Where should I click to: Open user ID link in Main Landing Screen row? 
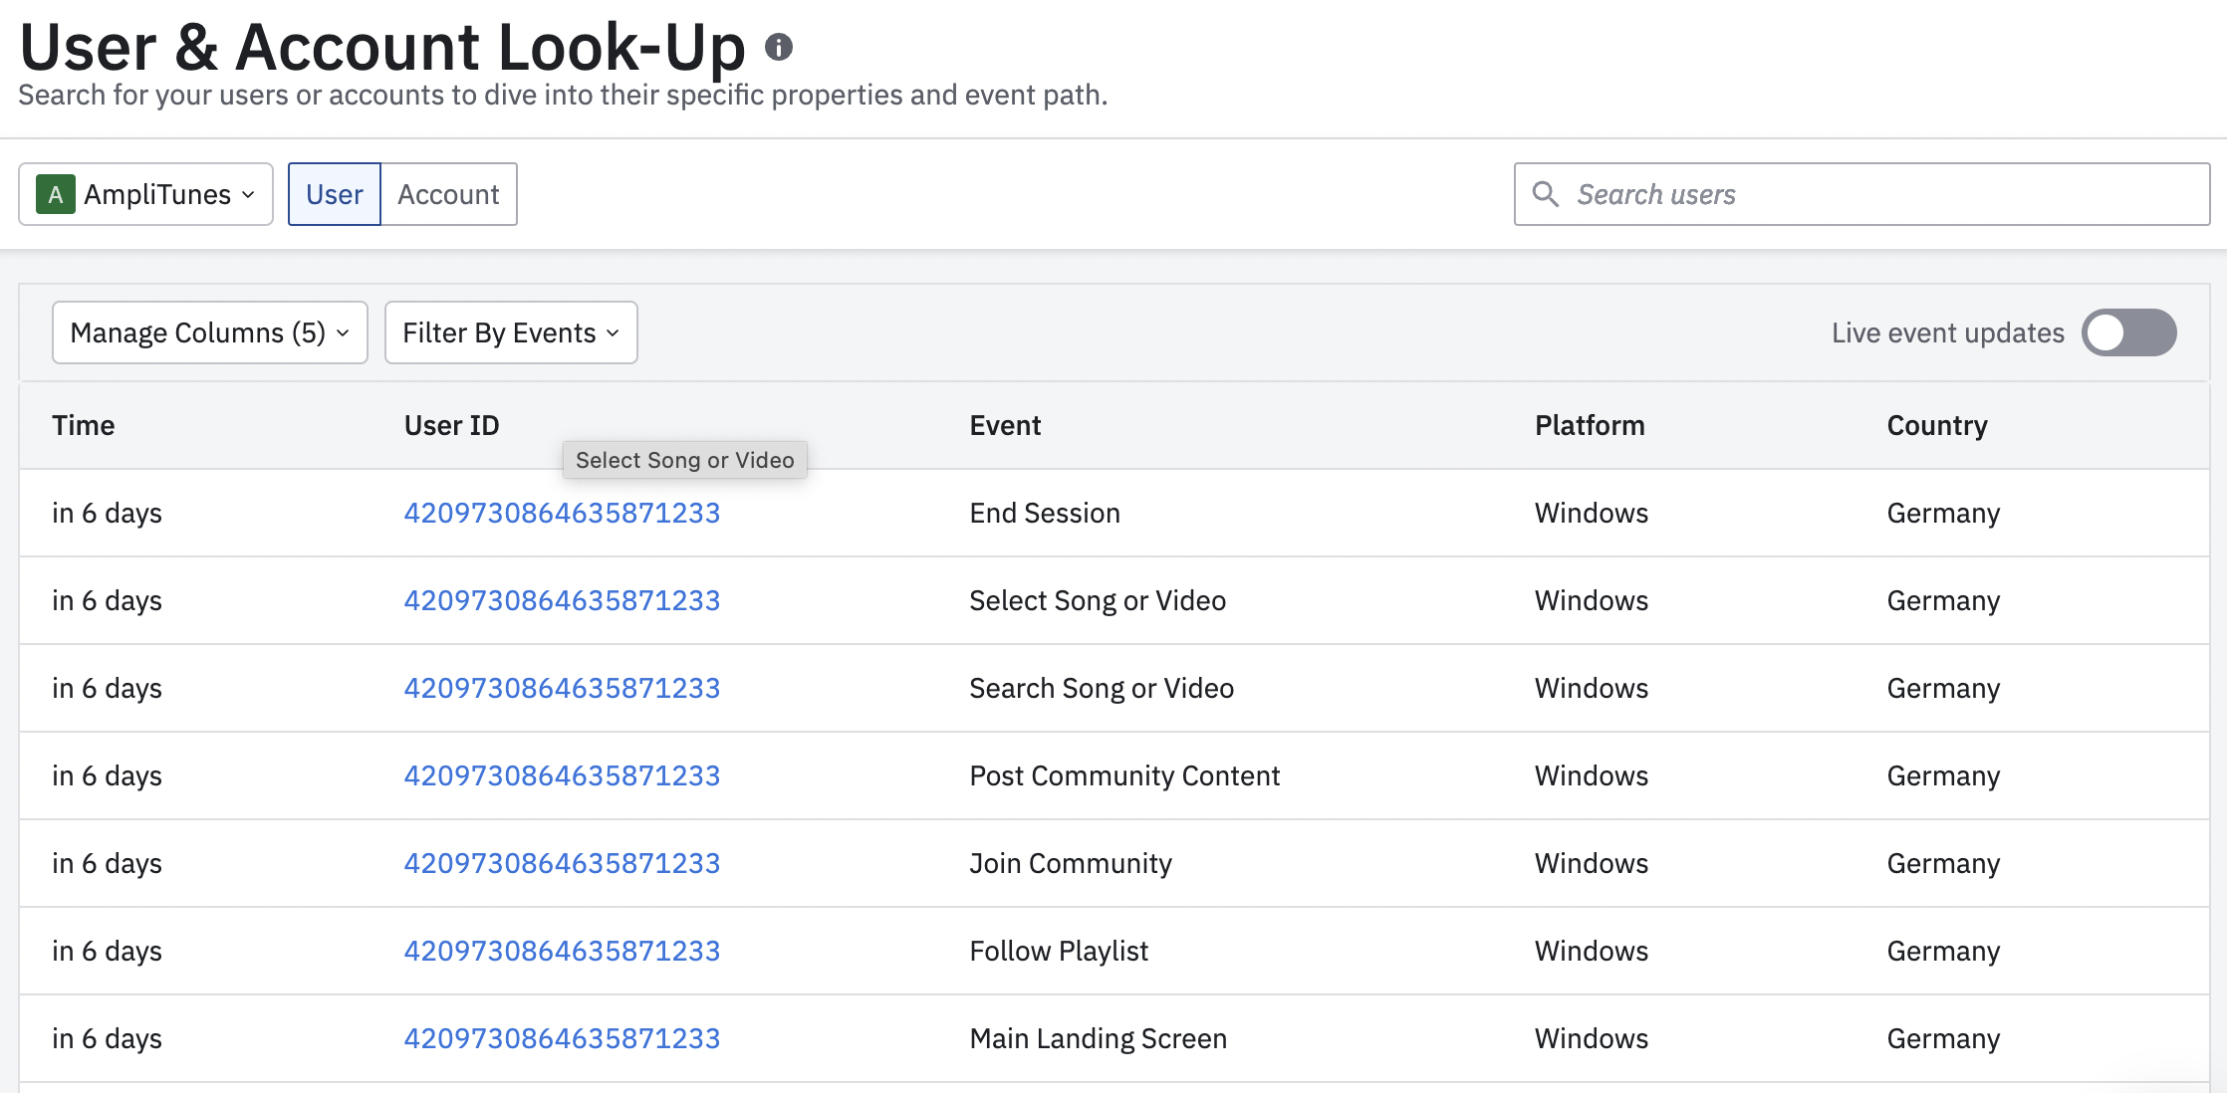click(x=562, y=1038)
